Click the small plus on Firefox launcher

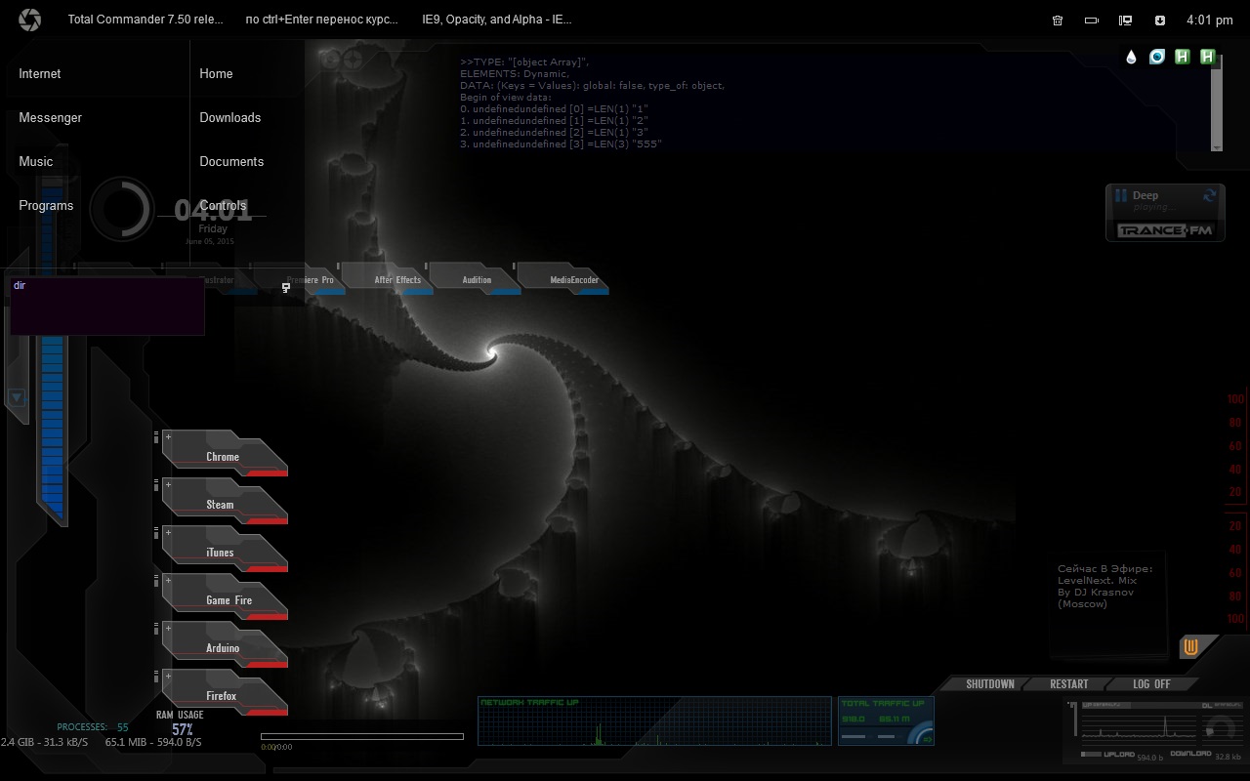point(168,676)
